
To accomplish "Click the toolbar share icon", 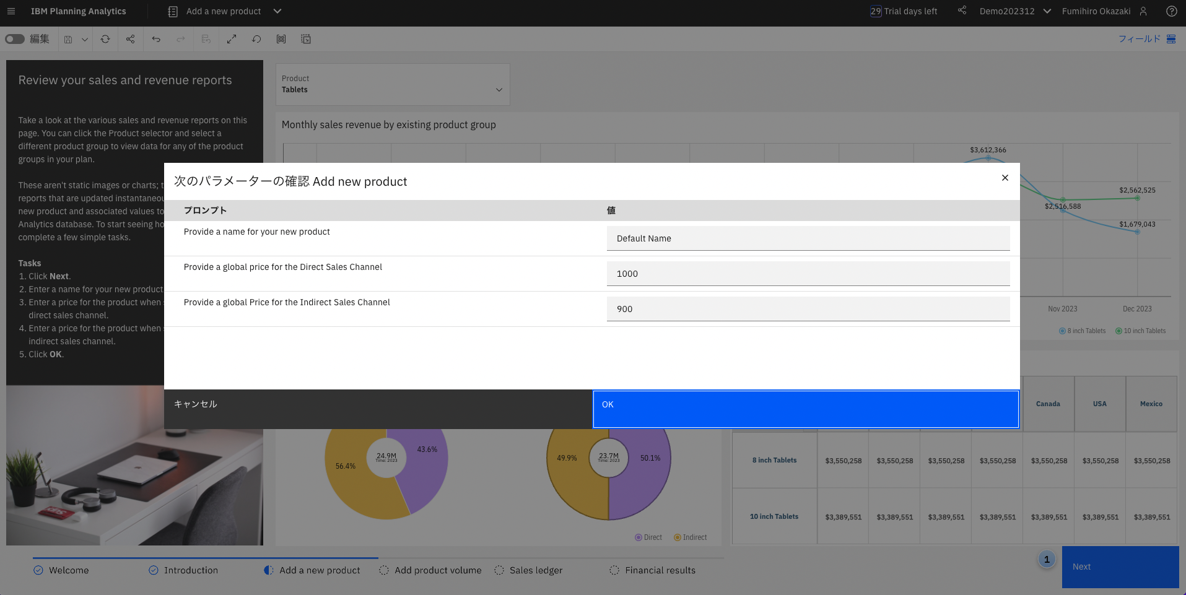I will click(x=130, y=39).
